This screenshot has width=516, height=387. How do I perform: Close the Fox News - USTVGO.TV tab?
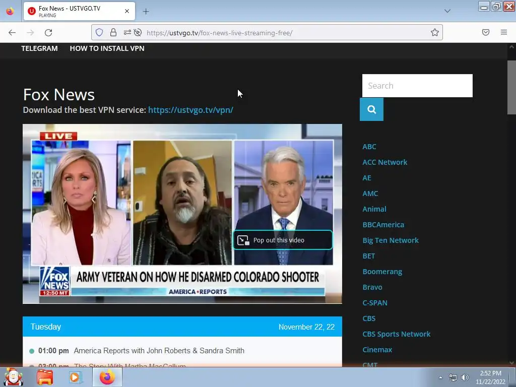coord(127,11)
